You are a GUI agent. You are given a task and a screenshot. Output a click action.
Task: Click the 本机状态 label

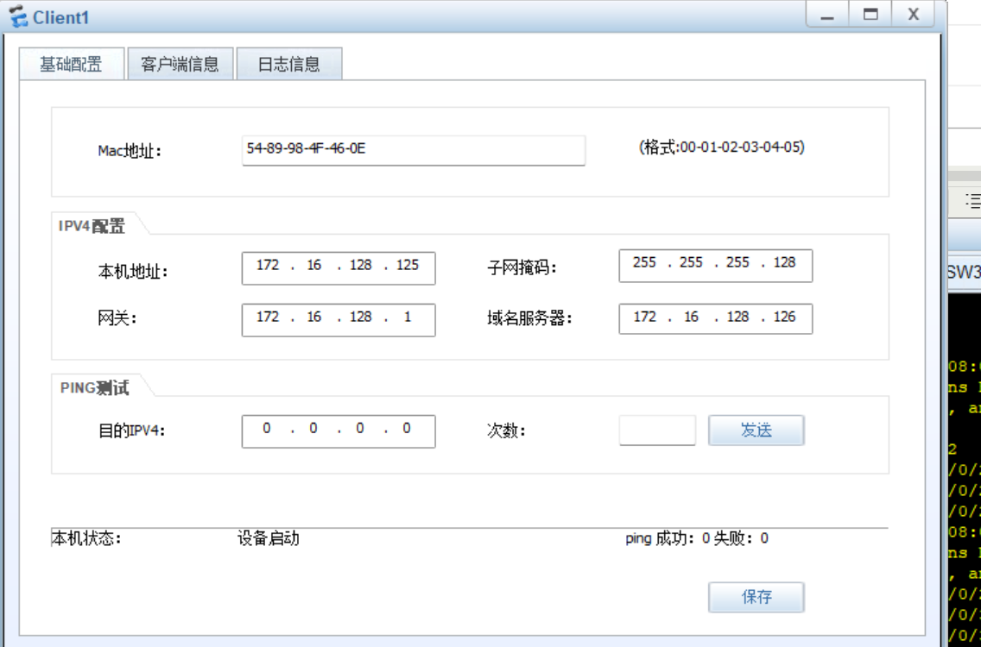[86, 538]
